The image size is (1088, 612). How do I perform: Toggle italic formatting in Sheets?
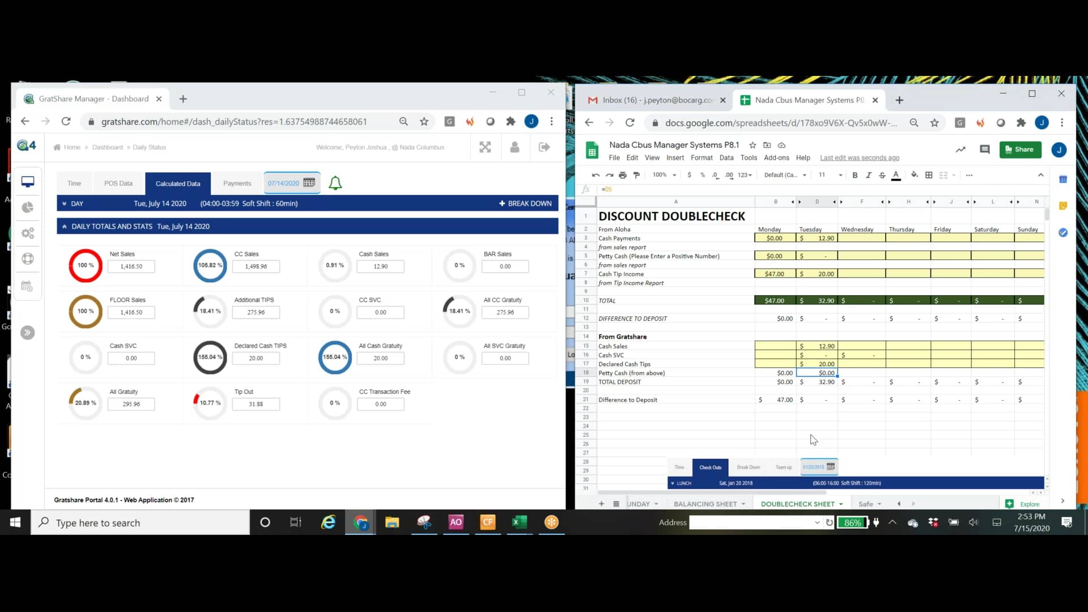tap(868, 175)
